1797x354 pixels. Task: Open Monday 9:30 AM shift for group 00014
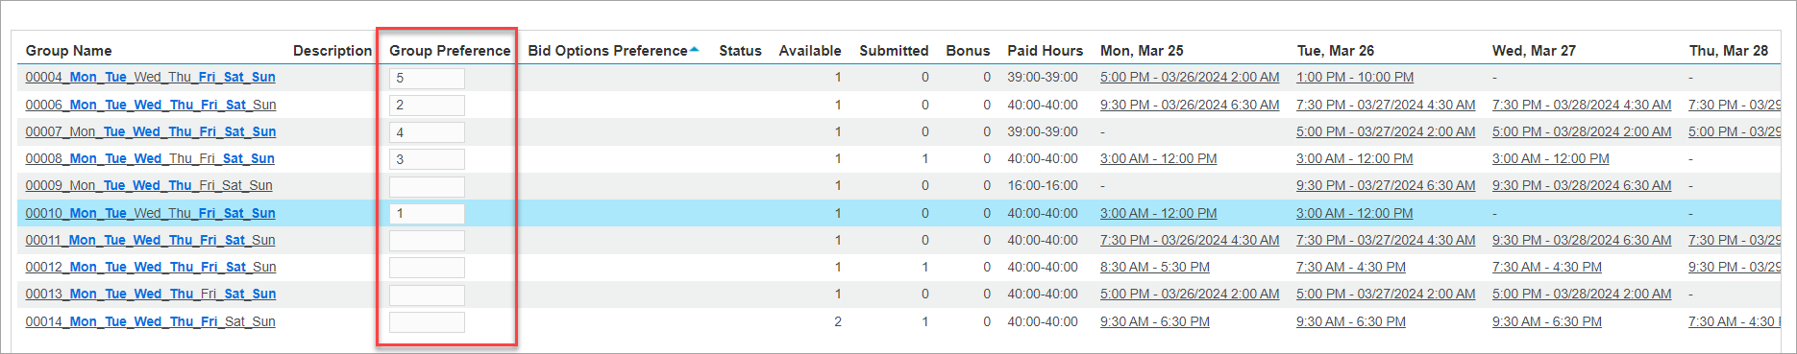tap(1155, 321)
